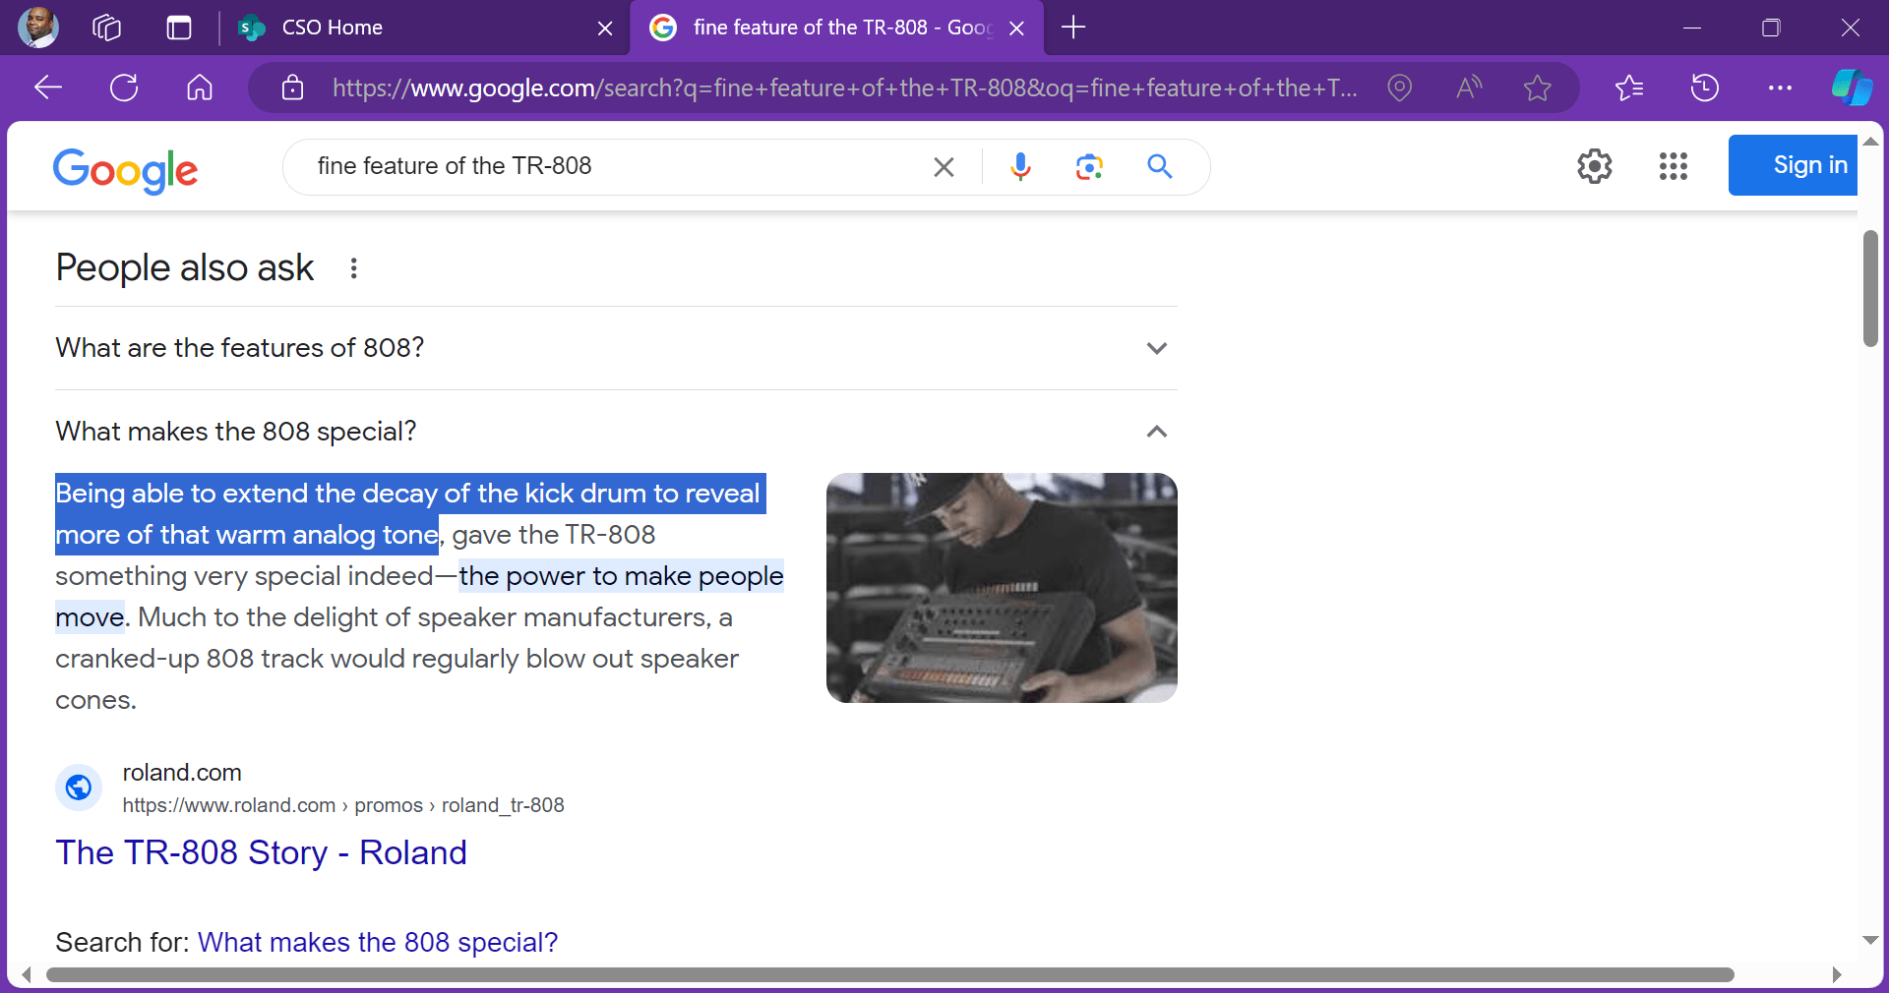The image size is (1889, 993).
Task: Click the address bar URL
Action: pos(844,88)
